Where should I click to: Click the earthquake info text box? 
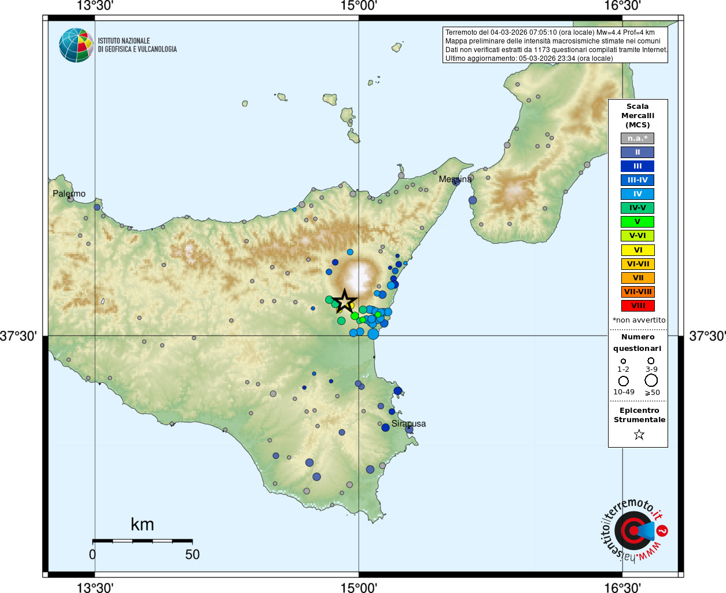point(555,45)
